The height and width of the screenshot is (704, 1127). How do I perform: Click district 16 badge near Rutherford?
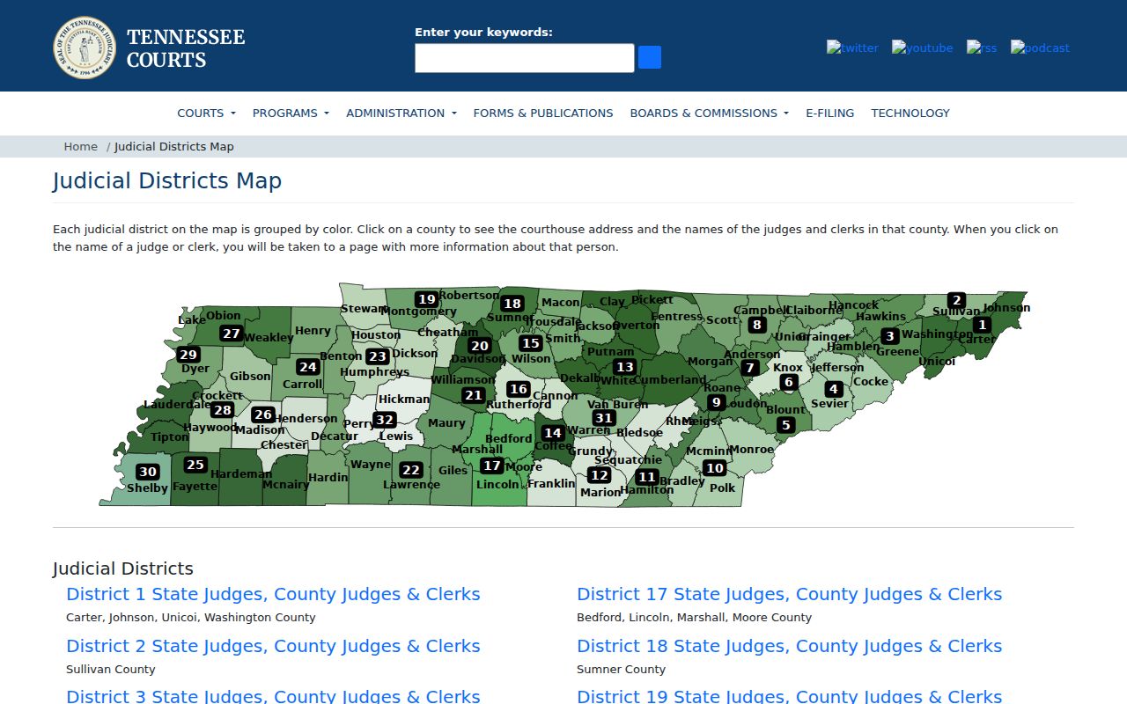click(519, 389)
